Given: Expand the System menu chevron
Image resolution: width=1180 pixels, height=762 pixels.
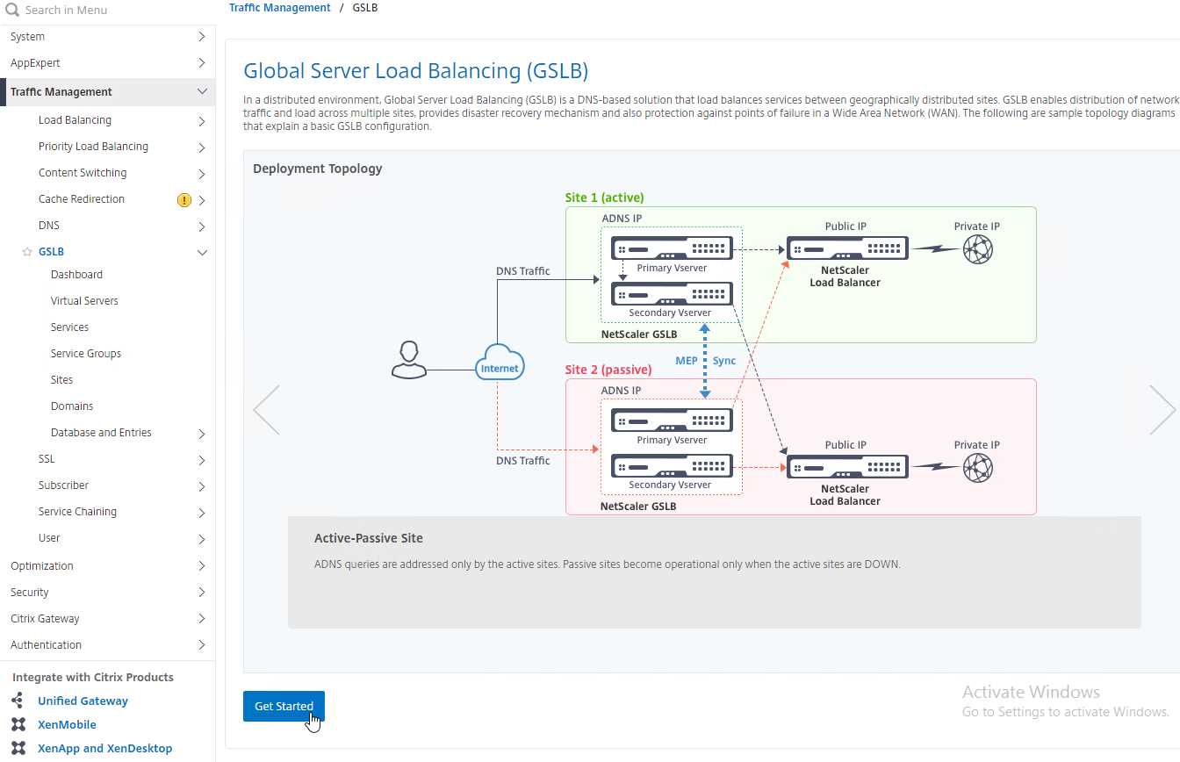Looking at the screenshot, I should (x=201, y=37).
